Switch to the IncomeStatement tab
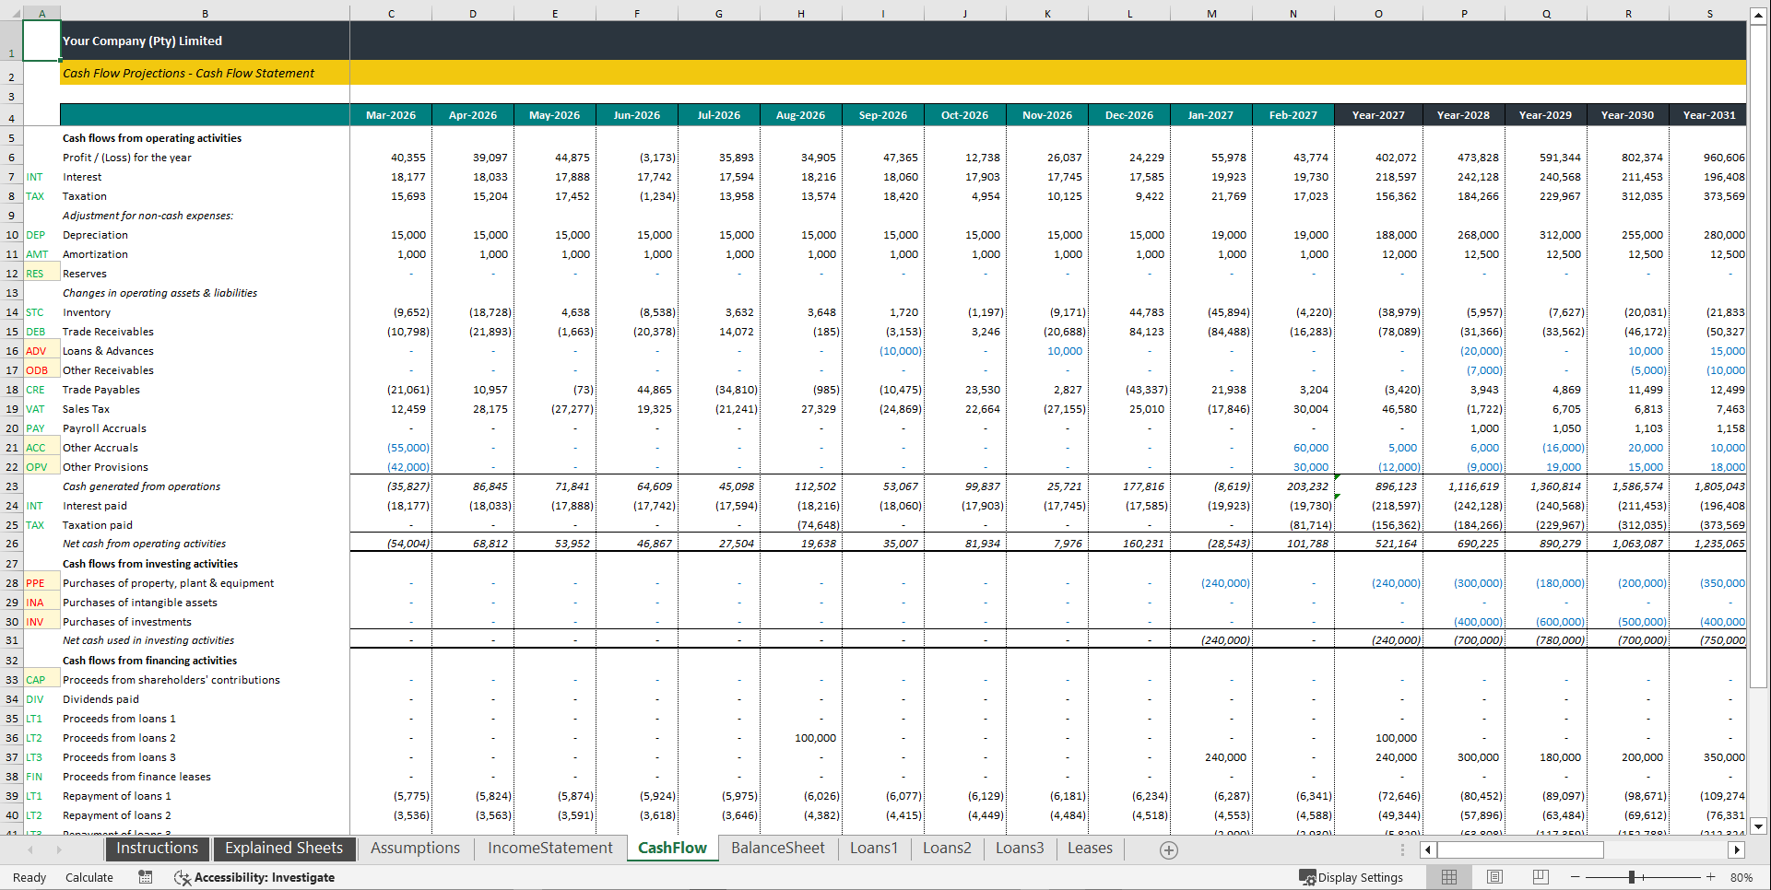 pyautogui.click(x=549, y=848)
